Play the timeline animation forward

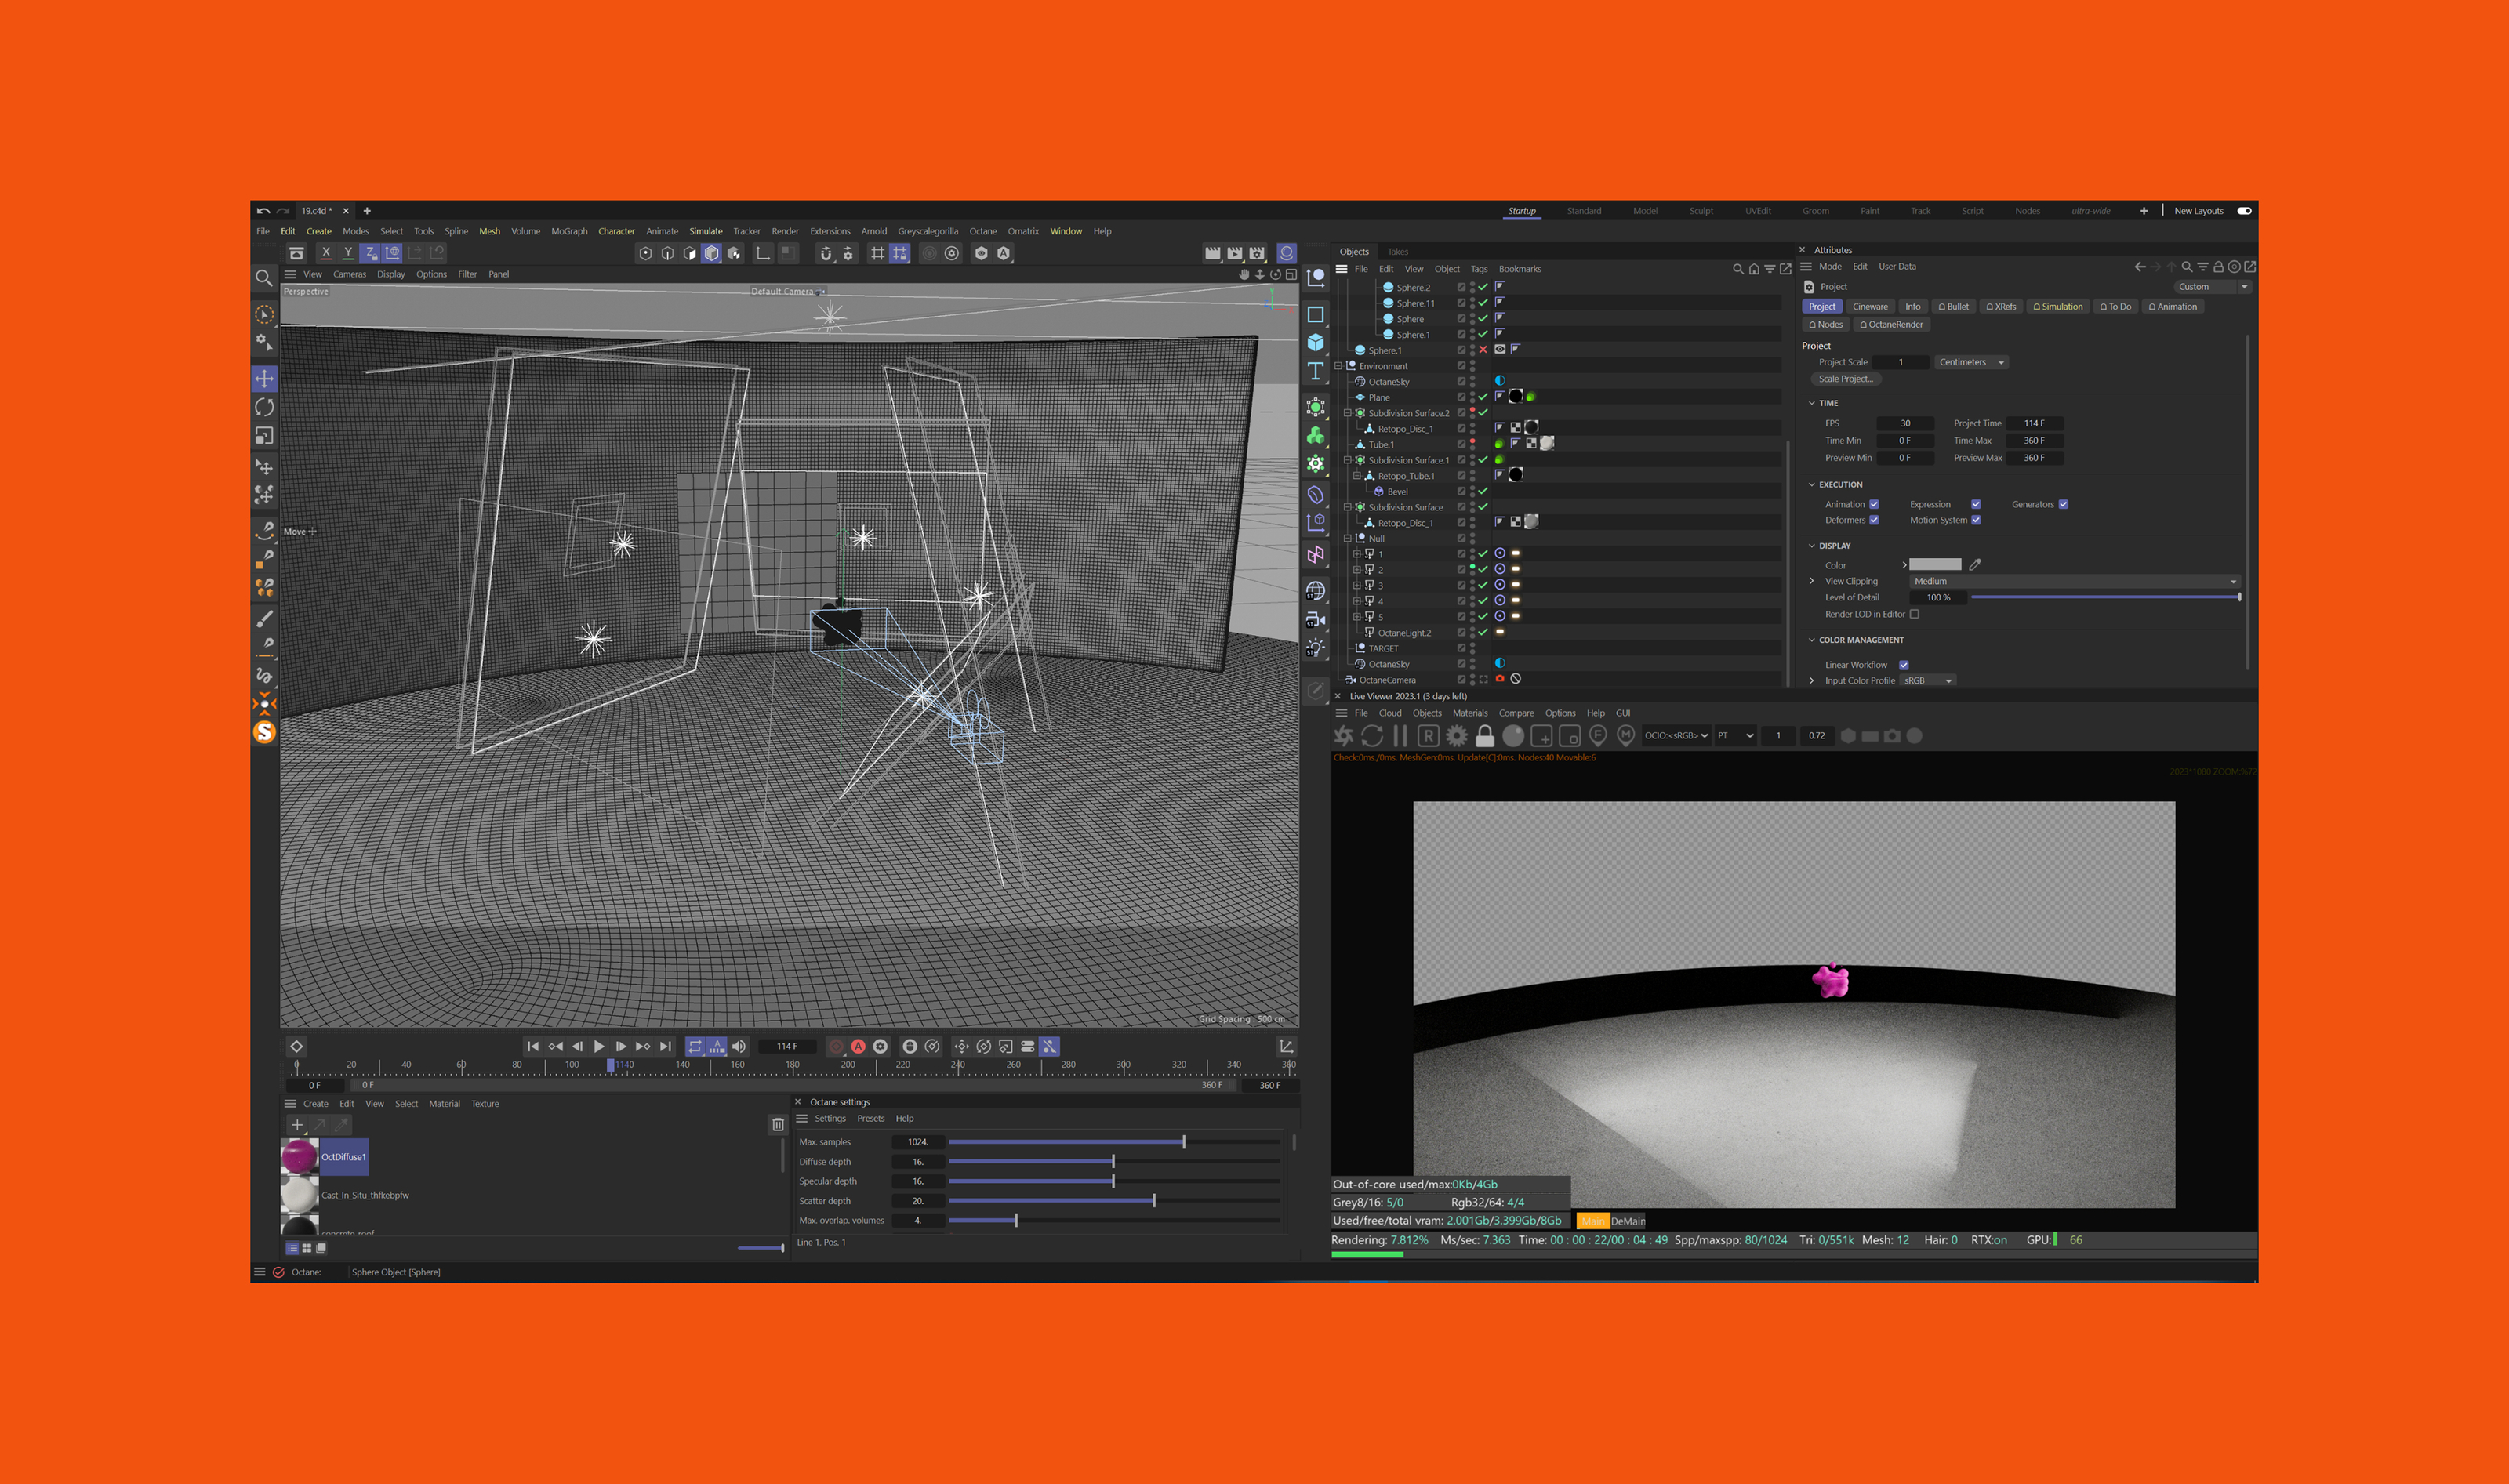(x=599, y=1046)
